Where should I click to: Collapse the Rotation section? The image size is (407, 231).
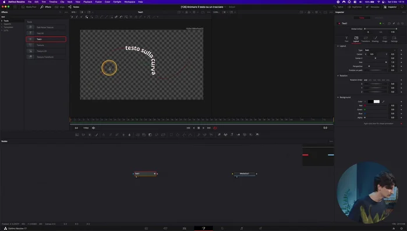point(338,76)
